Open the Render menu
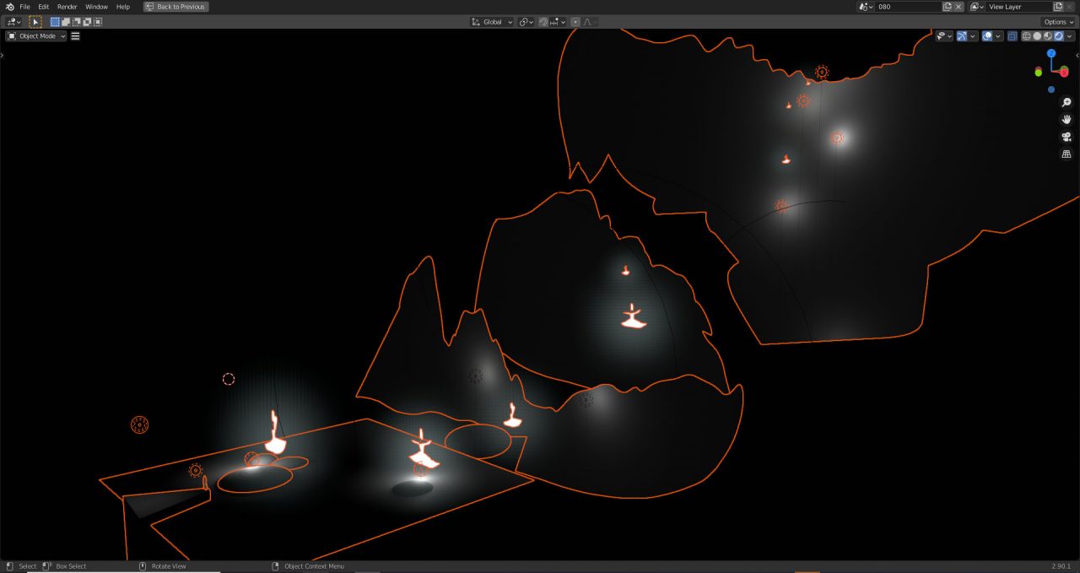This screenshot has height=573, width=1080. pyautogui.click(x=67, y=6)
